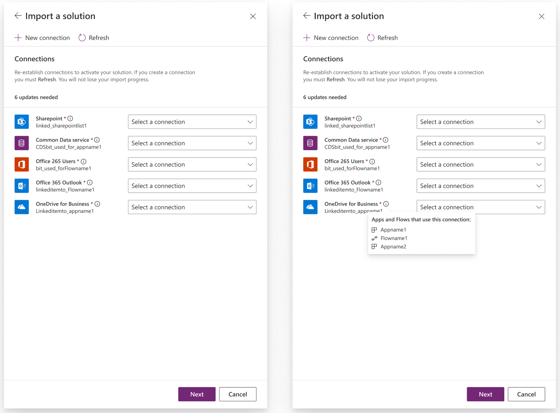560x413 pixels.
Task: Open Sharepoint connection dropdown in left panel
Action: tap(192, 122)
